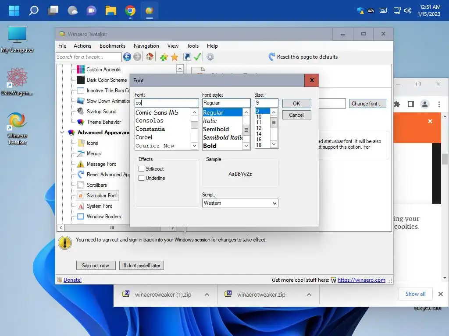The height and width of the screenshot is (336, 449).
Task: Click the System Font letter A icon
Action: click(81, 206)
